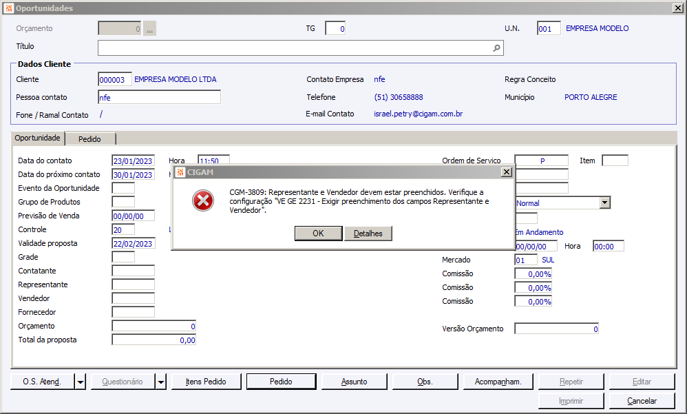Click the Pedido button at the bottom

coord(281,382)
